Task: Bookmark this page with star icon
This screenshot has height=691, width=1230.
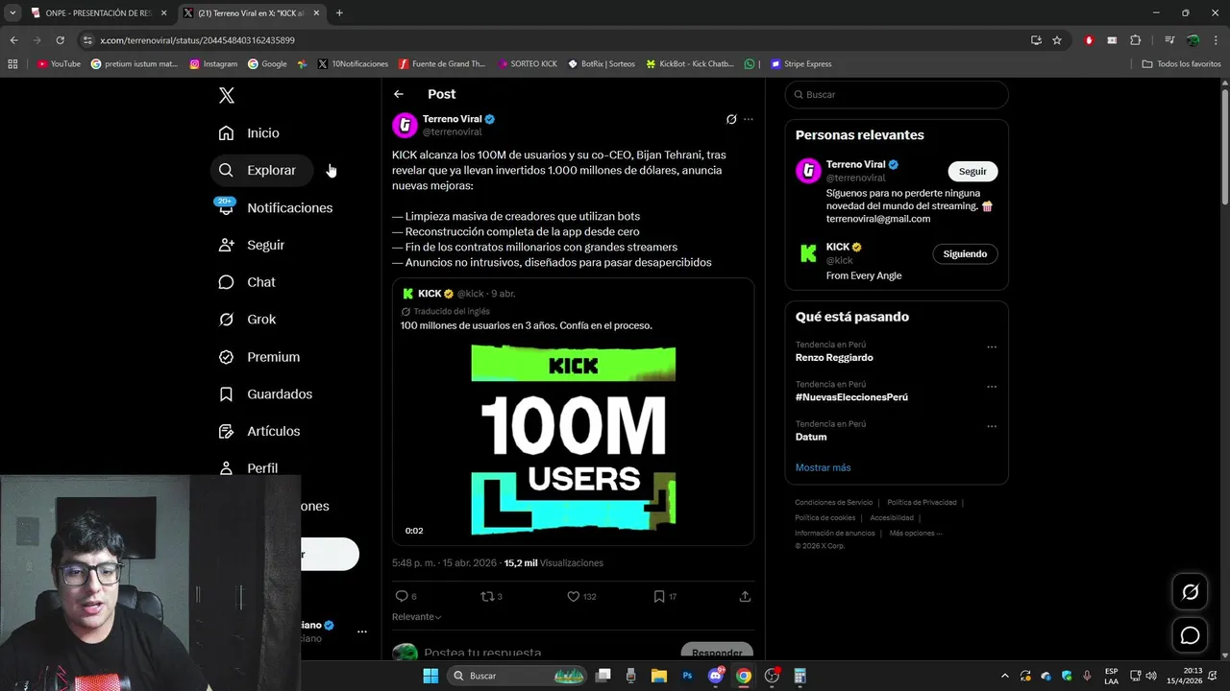Action: pyautogui.click(x=1057, y=40)
